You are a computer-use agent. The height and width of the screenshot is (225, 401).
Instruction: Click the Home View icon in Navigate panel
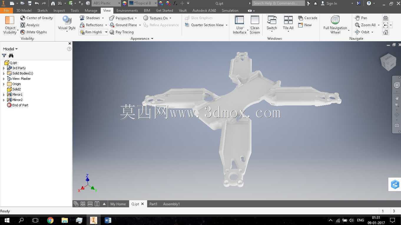coord(386,32)
